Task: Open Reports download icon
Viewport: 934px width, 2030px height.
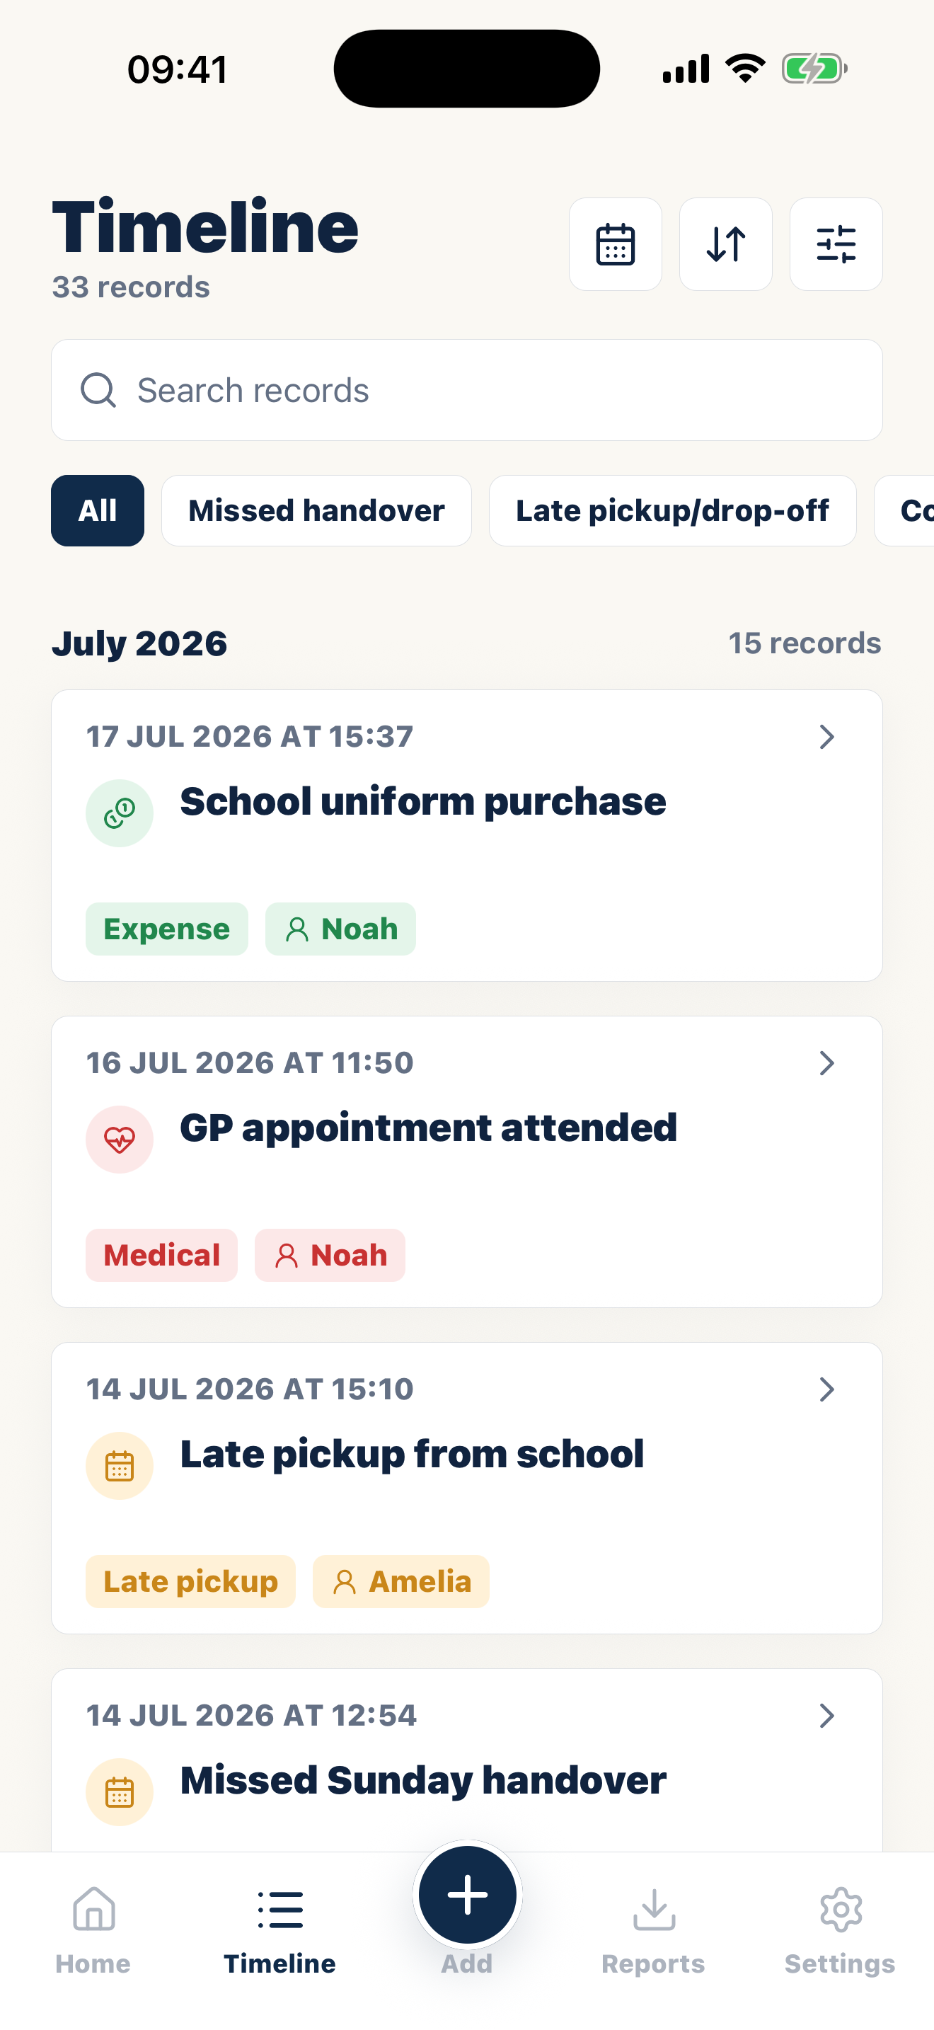Action: pos(654,1931)
